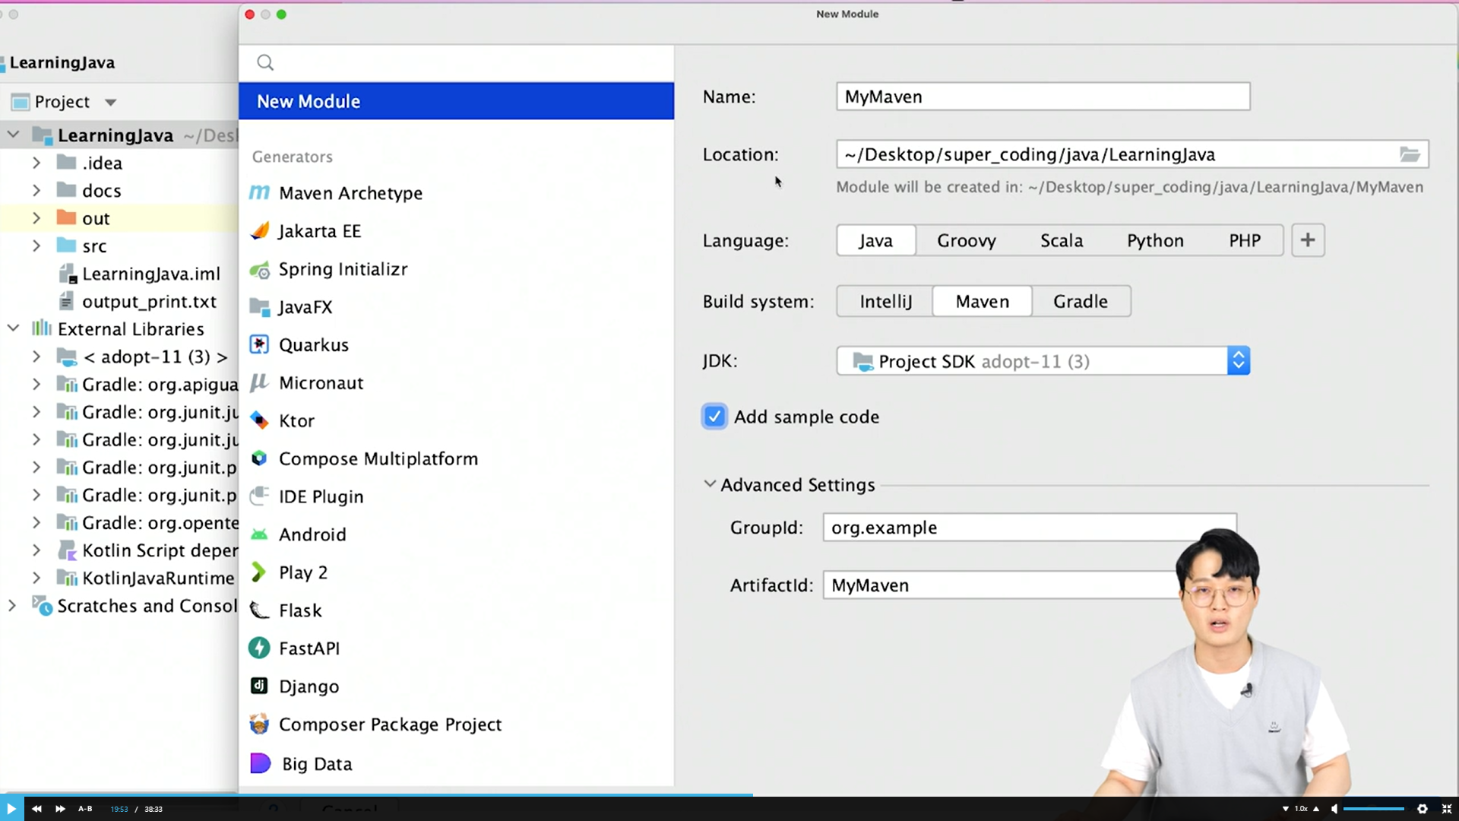
Task: Select the Big Data generator icon
Action: point(260,763)
